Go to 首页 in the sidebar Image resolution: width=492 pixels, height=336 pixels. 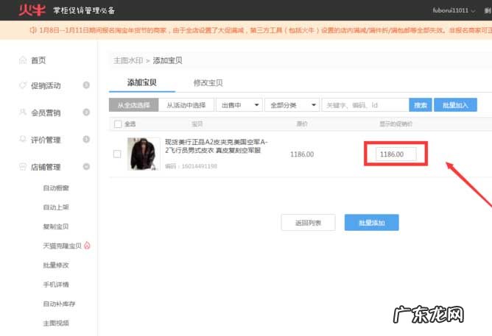coord(38,60)
